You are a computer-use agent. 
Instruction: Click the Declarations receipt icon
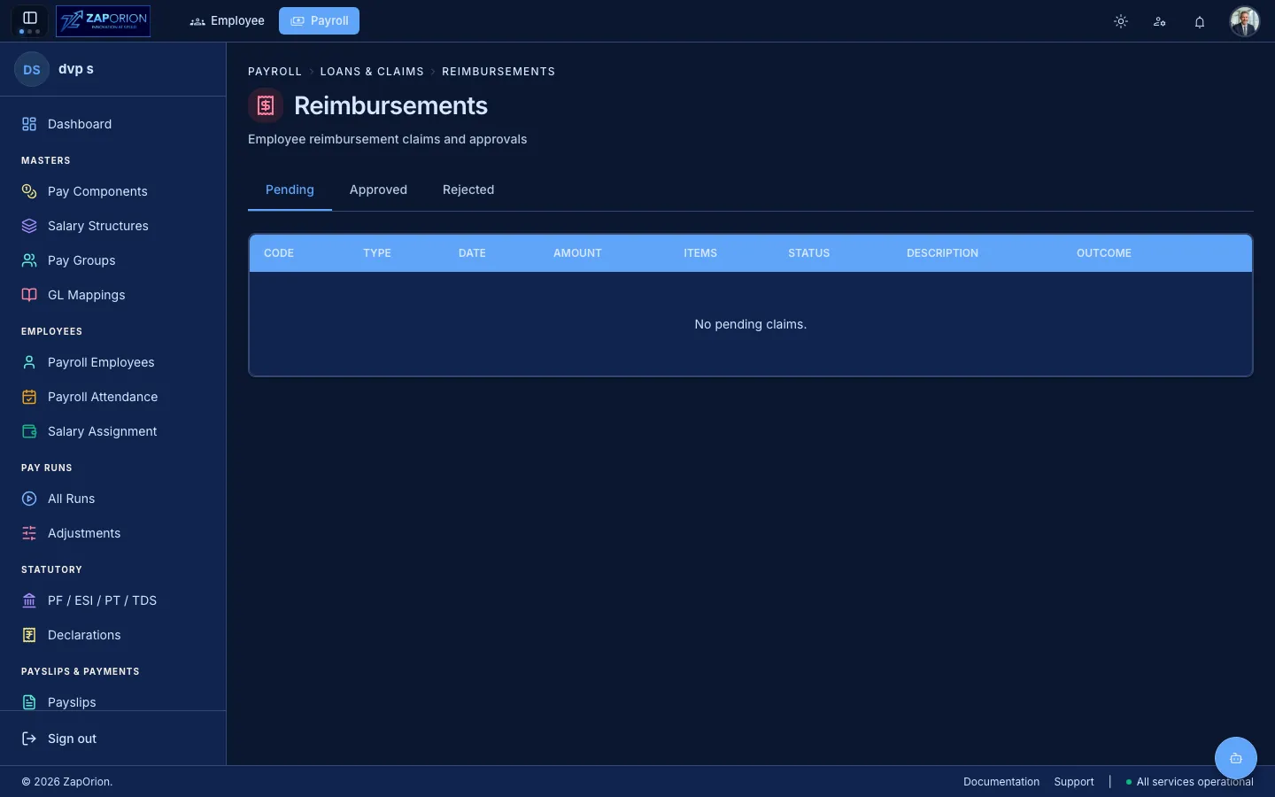click(x=29, y=635)
